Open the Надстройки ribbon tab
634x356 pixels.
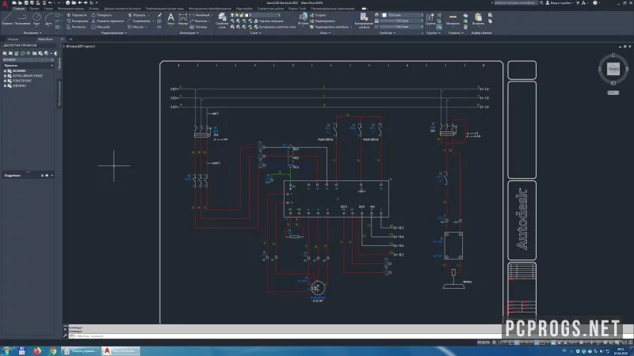pyautogui.click(x=244, y=9)
